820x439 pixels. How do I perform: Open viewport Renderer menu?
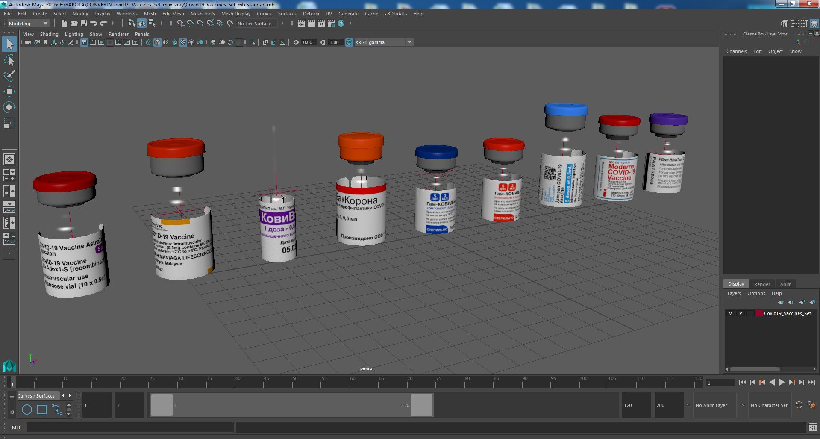click(x=118, y=34)
